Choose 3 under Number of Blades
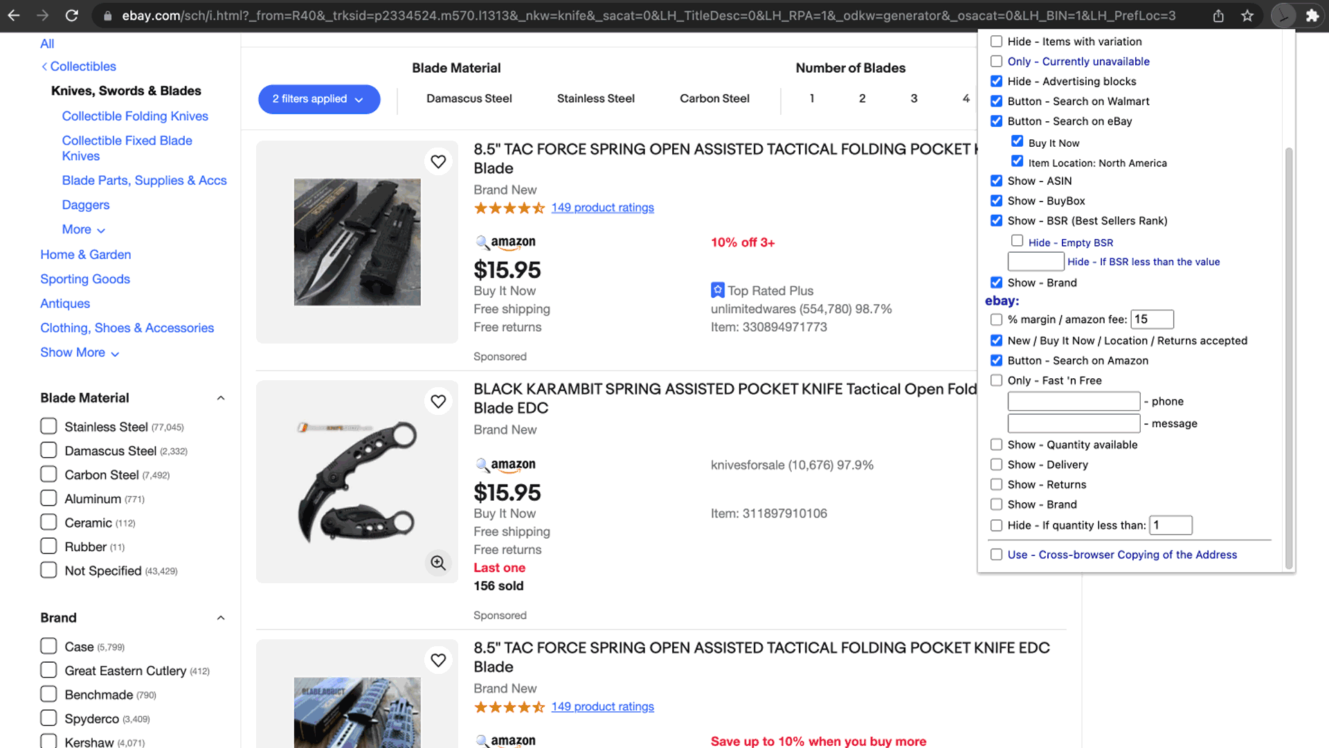The height and width of the screenshot is (748, 1329). pyautogui.click(x=914, y=98)
